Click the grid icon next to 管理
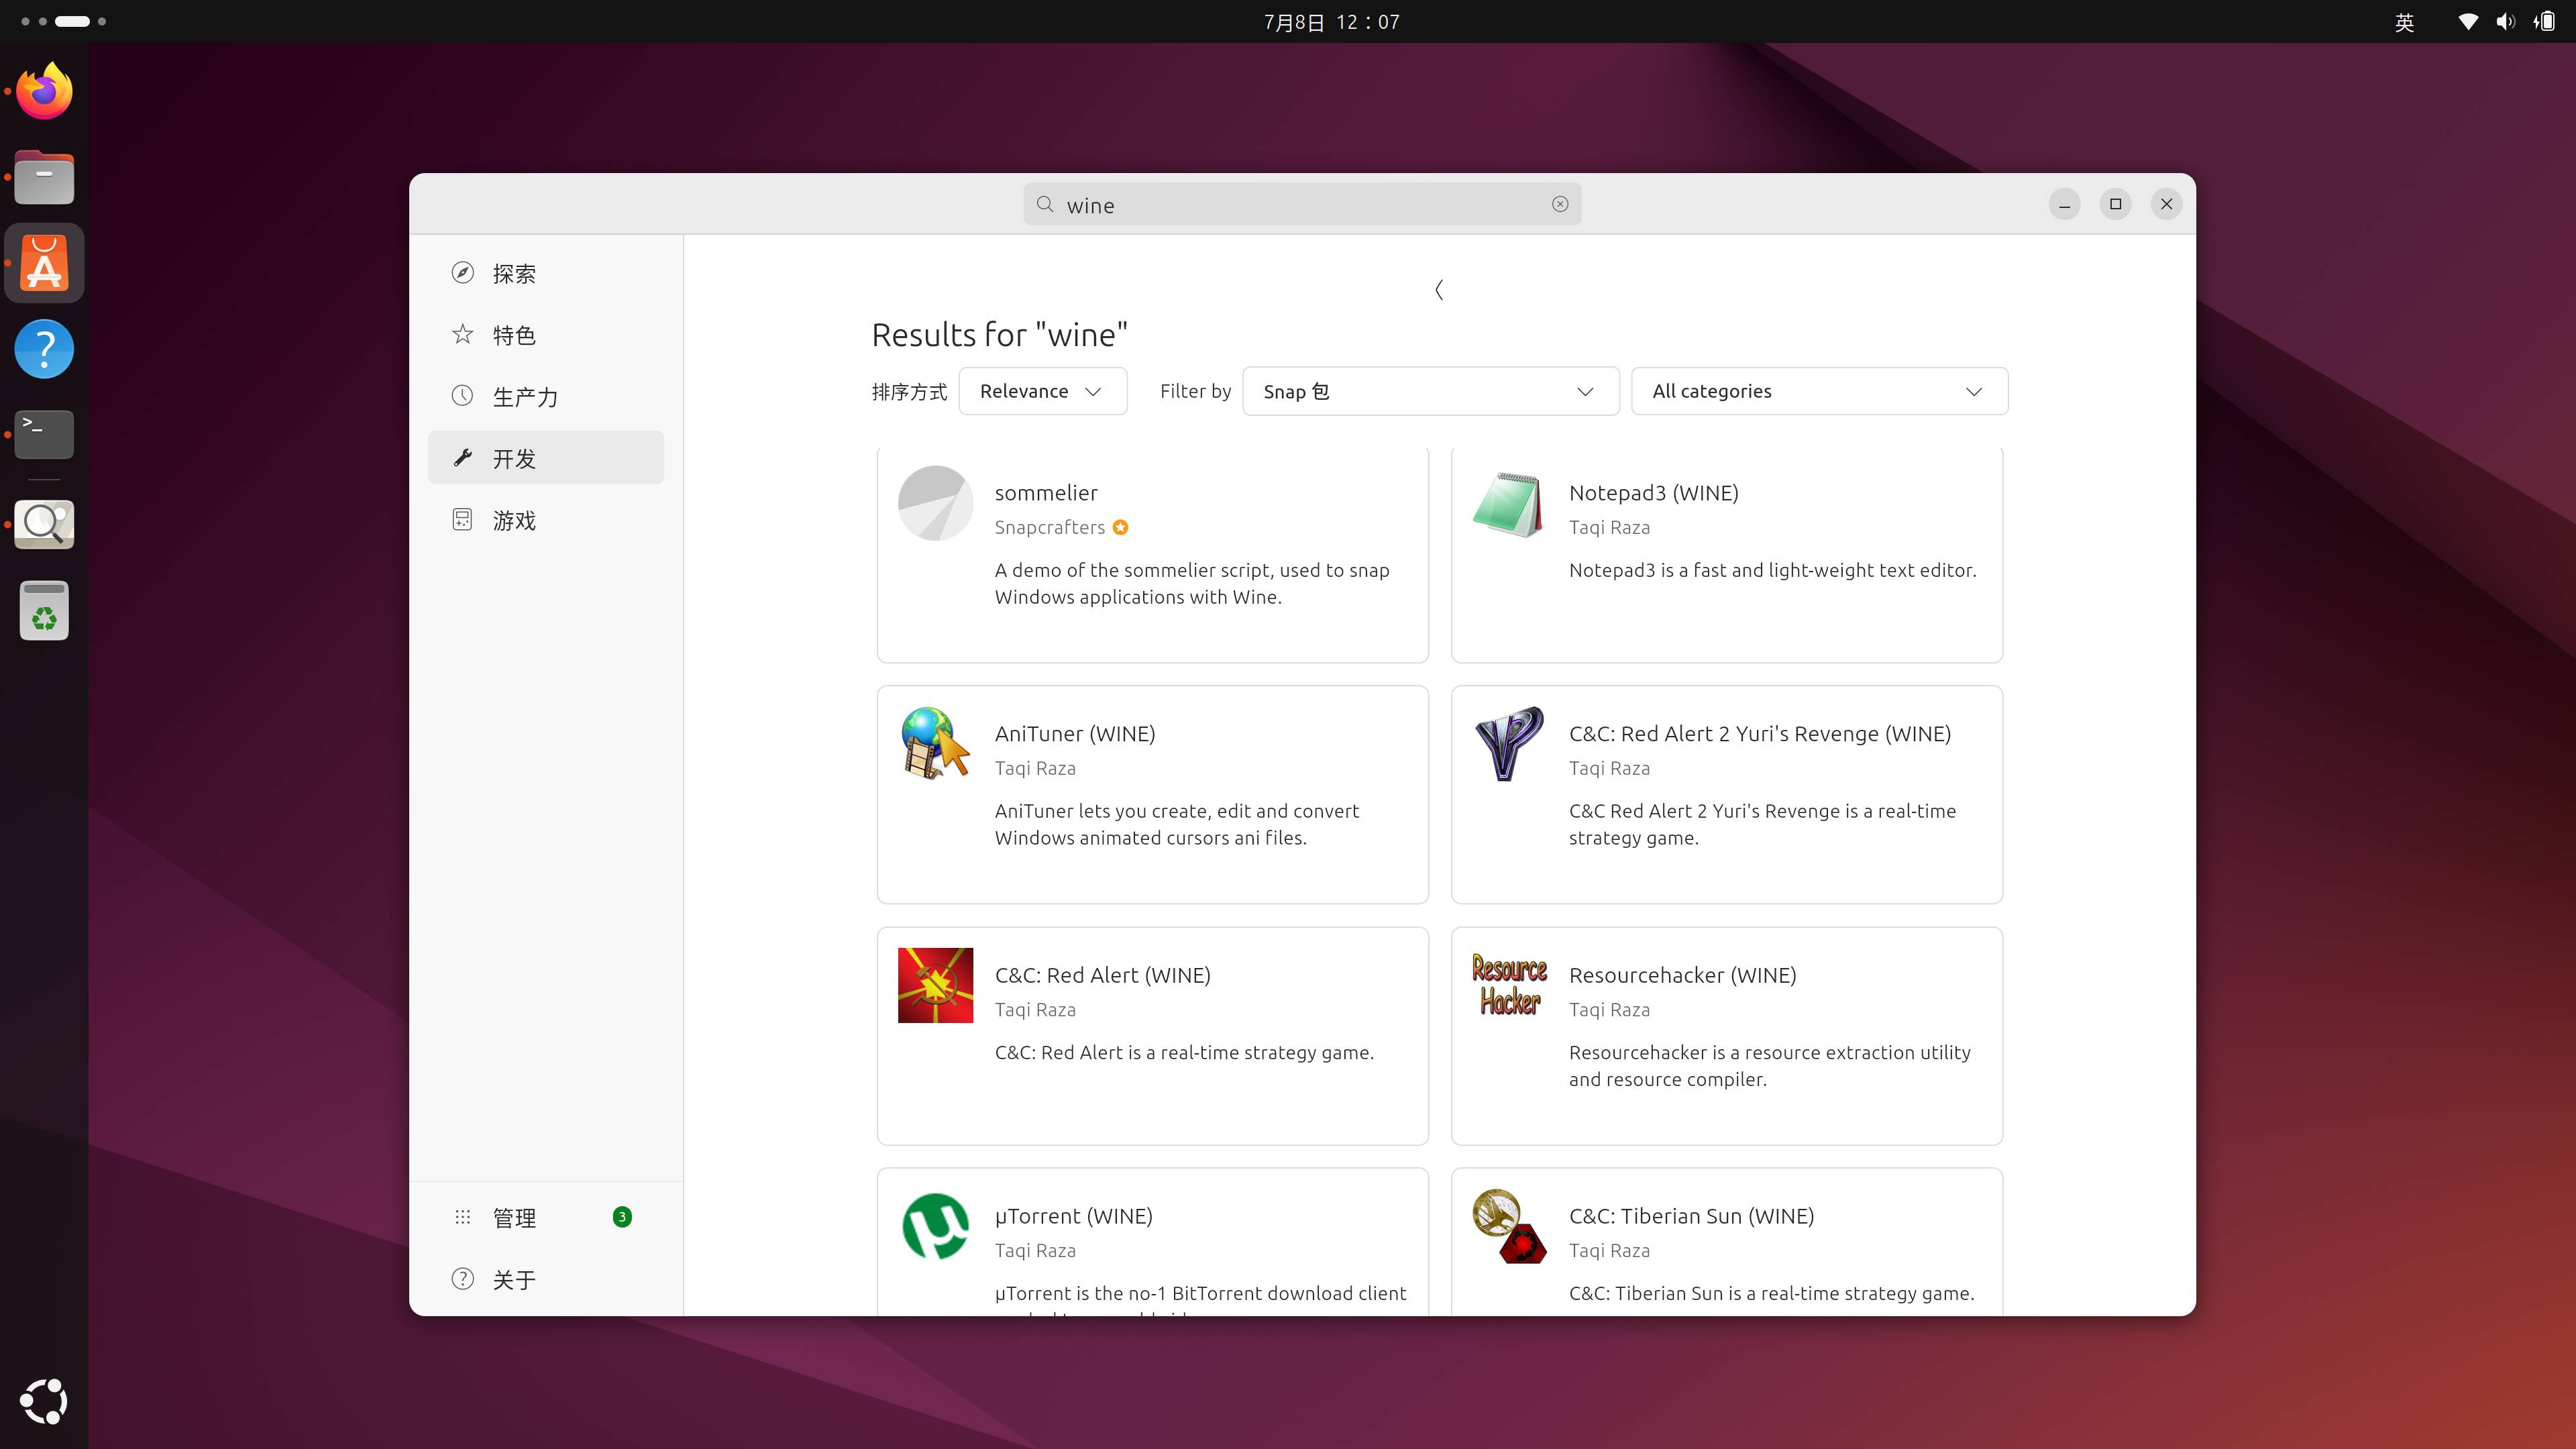2576x1449 pixels. [x=462, y=1217]
